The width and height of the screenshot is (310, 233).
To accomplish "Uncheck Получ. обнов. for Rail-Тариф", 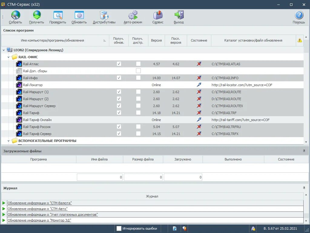I will (x=119, y=113).
